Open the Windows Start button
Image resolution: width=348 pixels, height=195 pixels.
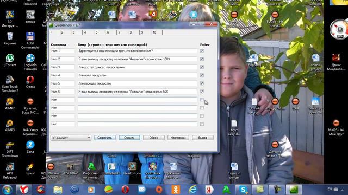pos(7,190)
